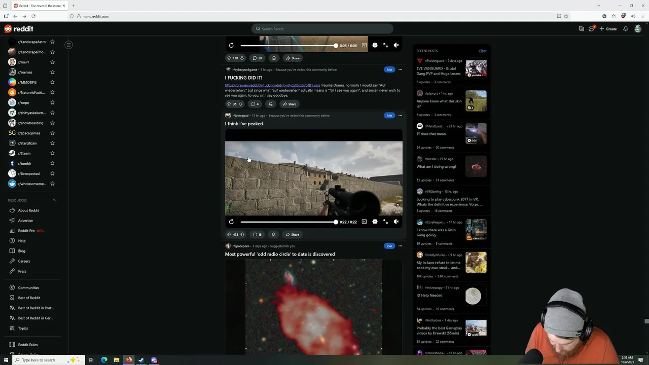
Task: Join the r/joinsquad community
Action: pyautogui.click(x=389, y=115)
